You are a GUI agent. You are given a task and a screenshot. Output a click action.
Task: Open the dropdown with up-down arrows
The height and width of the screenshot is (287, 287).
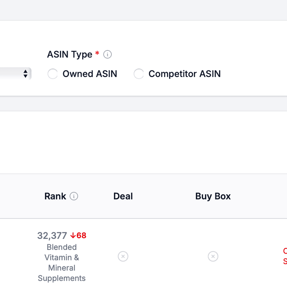point(25,74)
